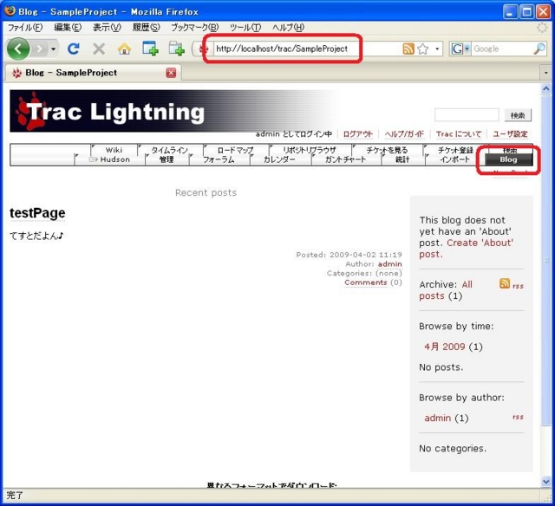Open the Google search engine selector dropdown

pos(460,49)
